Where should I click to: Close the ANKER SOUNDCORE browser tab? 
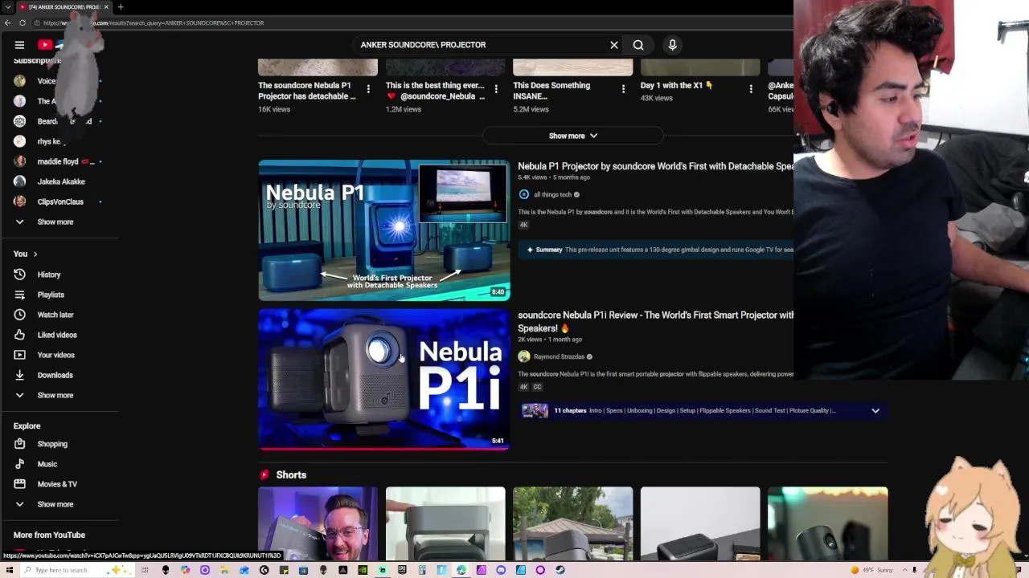pos(106,7)
